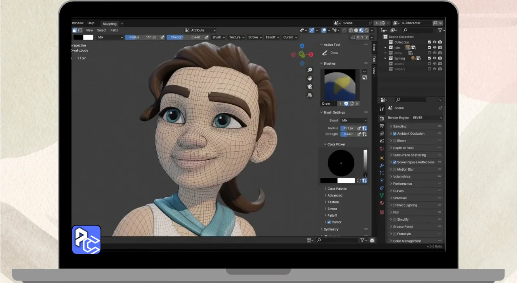The width and height of the screenshot is (517, 283).
Task: Click the zoom magnifier icon in viewport
Action: point(310,70)
